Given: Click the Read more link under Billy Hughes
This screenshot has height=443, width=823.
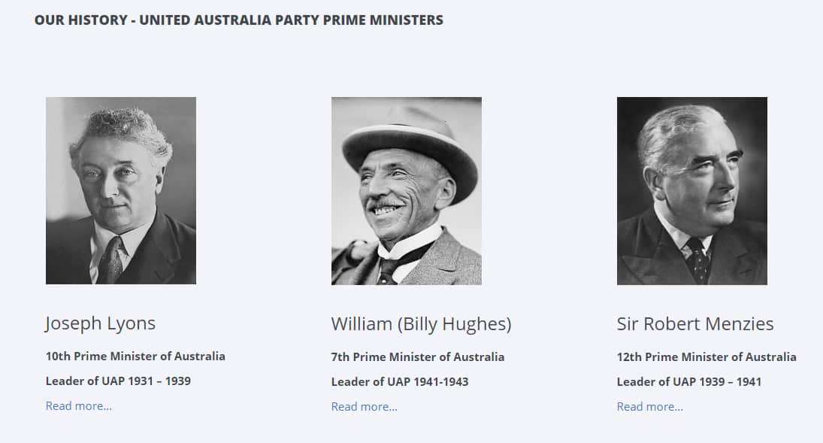Looking at the screenshot, I should point(364,406).
